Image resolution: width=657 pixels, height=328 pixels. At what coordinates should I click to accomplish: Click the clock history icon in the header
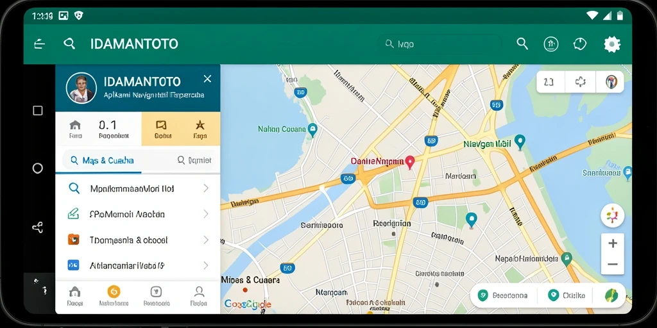(580, 44)
